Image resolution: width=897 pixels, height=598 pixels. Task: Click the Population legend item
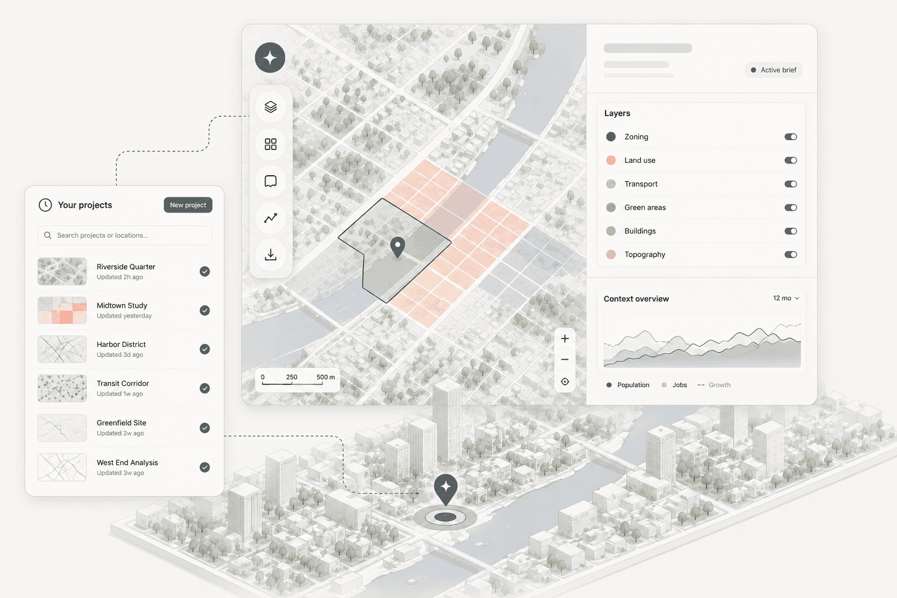tap(628, 385)
